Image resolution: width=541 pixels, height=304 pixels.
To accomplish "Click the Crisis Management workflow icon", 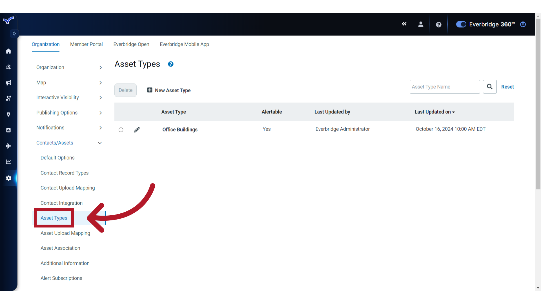I will pyautogui.click(x=8, y=99).
